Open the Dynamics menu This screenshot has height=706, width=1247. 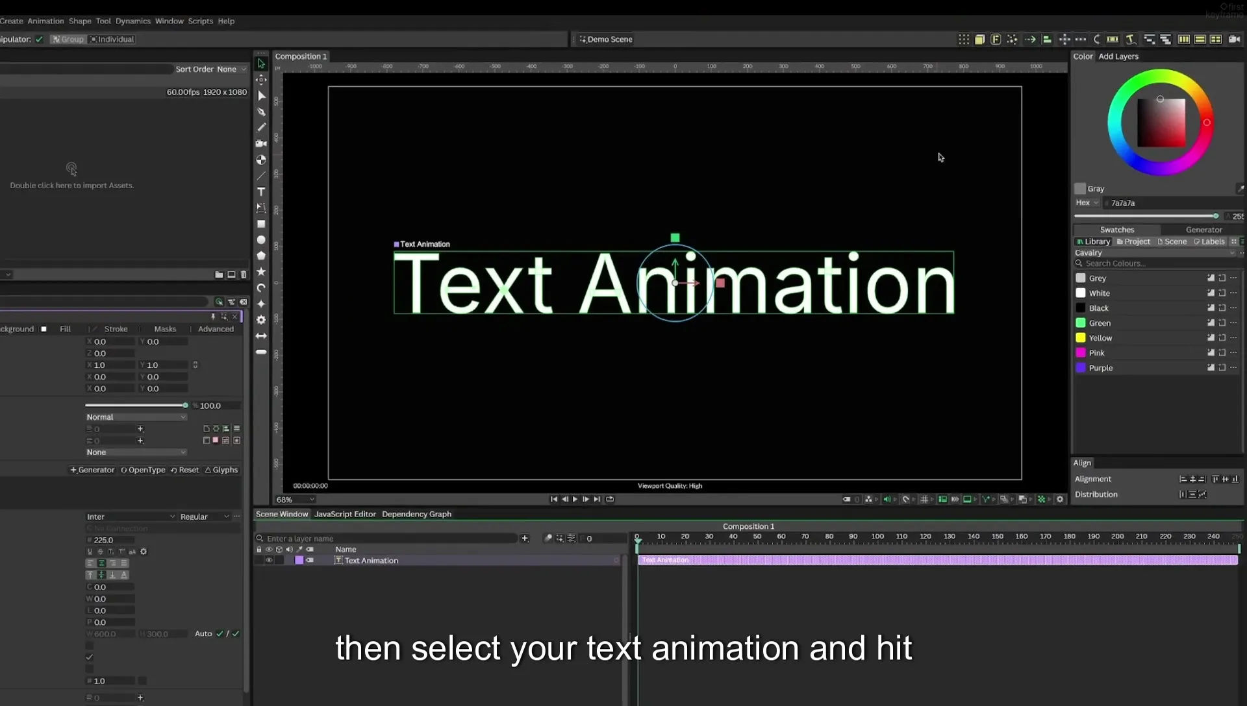[x=133, y=21]
